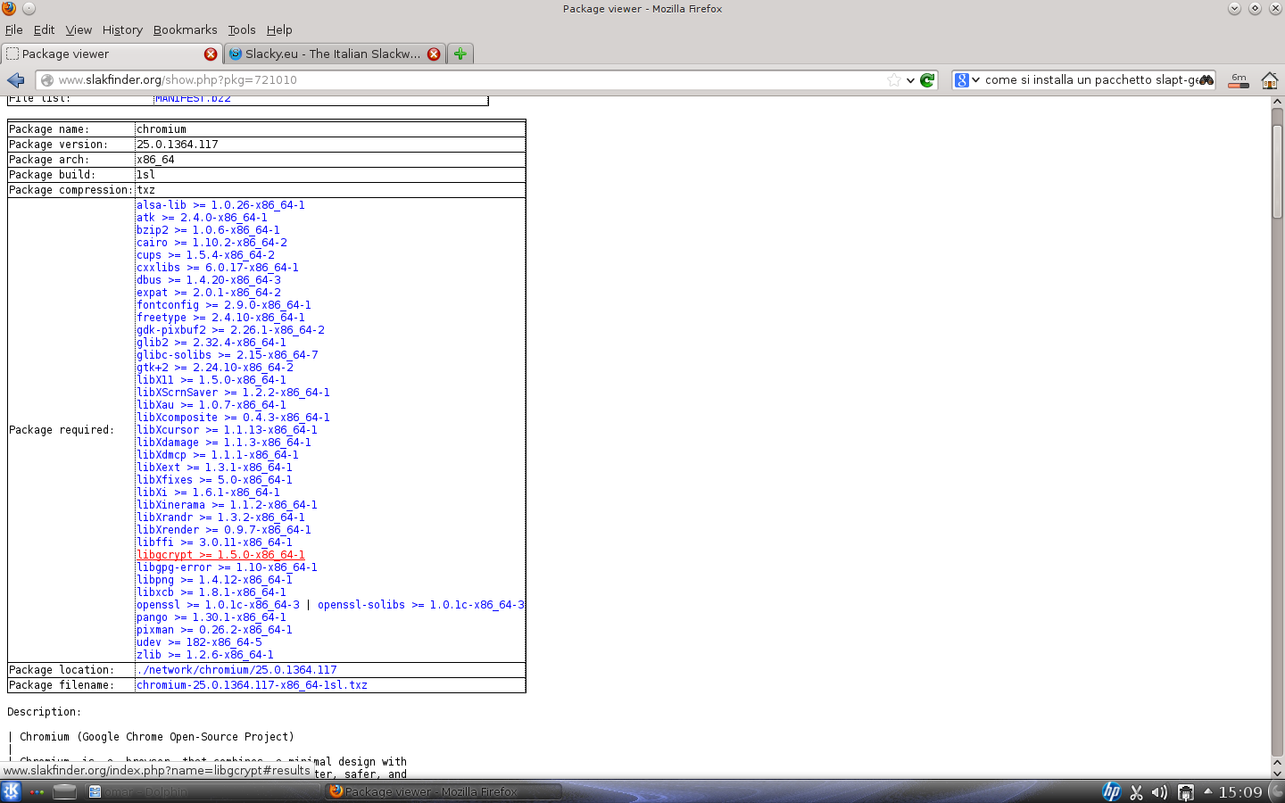Click the scrollbar bottom down arrow

pos(1277,774)
